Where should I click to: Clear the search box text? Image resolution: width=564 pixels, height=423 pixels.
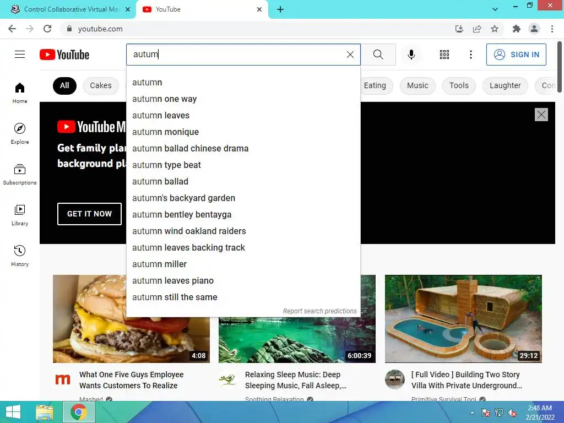coord(350,55)
